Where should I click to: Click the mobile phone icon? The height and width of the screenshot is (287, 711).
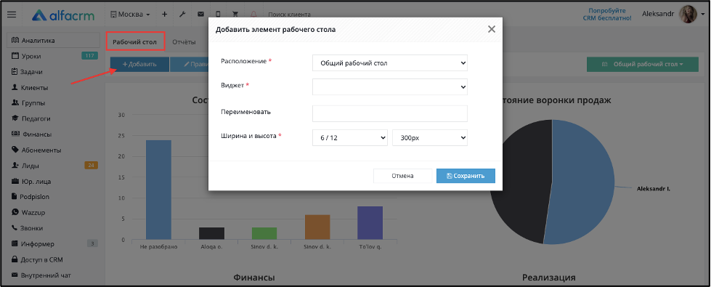click(218, 14)
